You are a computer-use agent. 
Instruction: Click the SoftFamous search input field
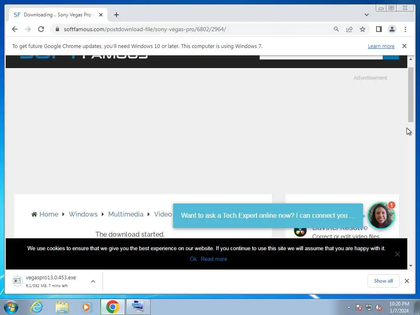pyautogui.click(x=321, y=57)
